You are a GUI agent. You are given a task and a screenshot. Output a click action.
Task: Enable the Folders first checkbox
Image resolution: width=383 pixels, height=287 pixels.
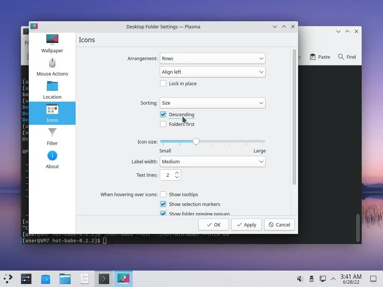tap(163, 124)
